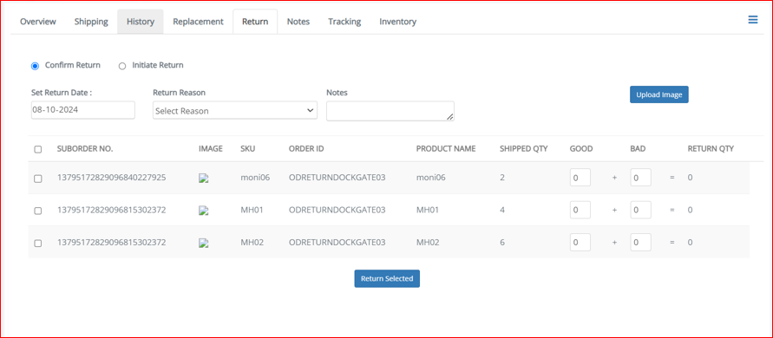773x338 pixels.
Task: Select the Confirm Return radio button
Action: (x=35, y=66)
